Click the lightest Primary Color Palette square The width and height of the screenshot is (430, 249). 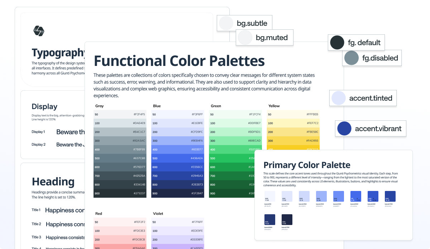click(x=270, y=196)
